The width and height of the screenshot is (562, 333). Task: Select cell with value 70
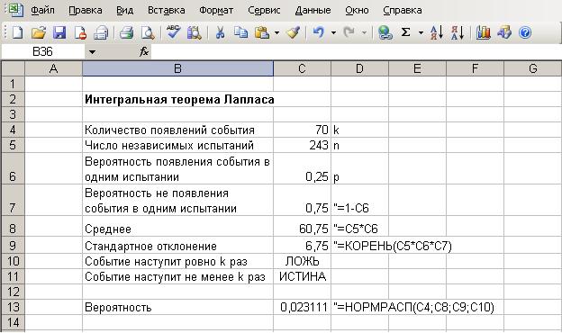(302, 130)
